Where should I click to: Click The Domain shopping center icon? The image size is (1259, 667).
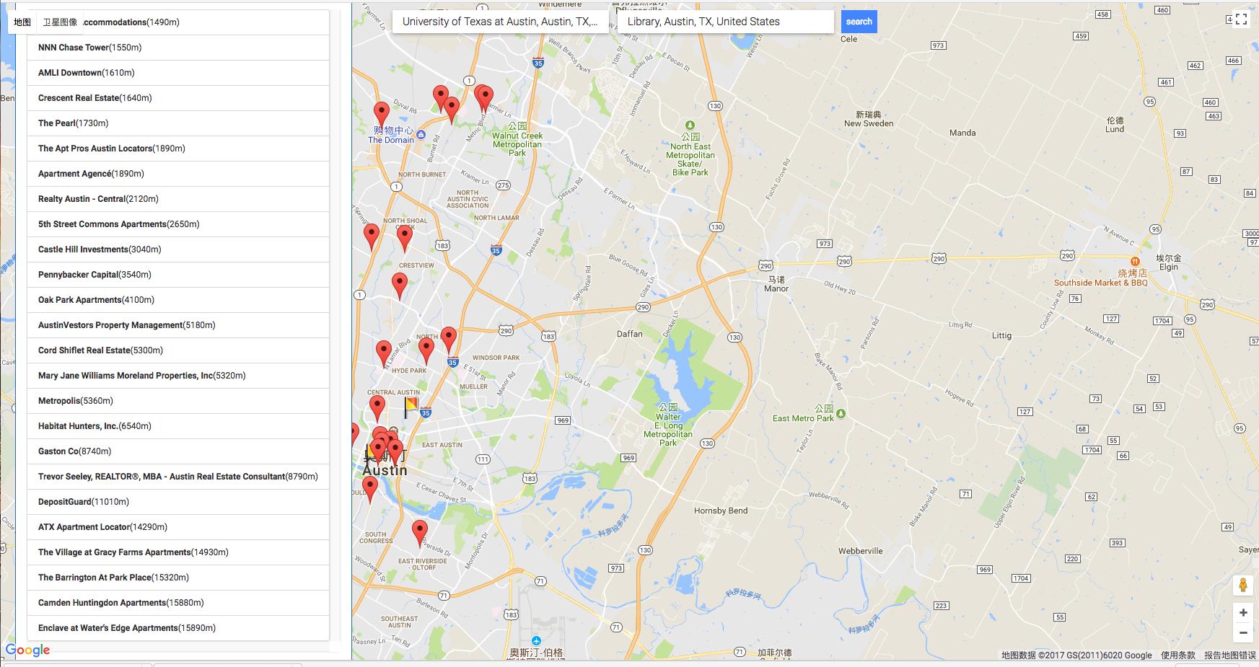click(421, 135)
